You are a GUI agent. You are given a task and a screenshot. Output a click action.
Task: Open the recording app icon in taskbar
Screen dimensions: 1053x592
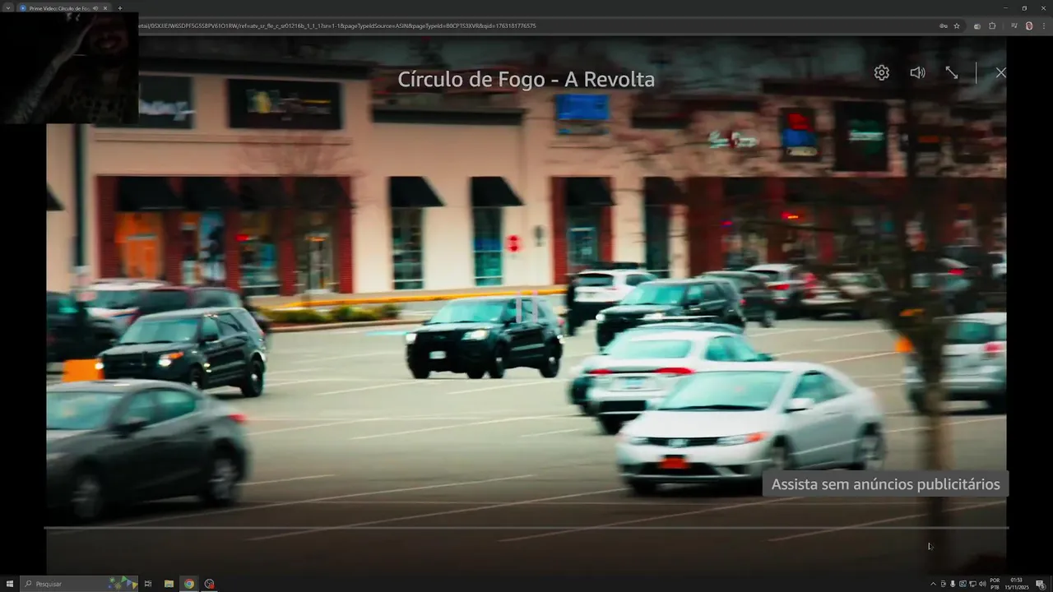pyautogui.click(x=209, y=584)
